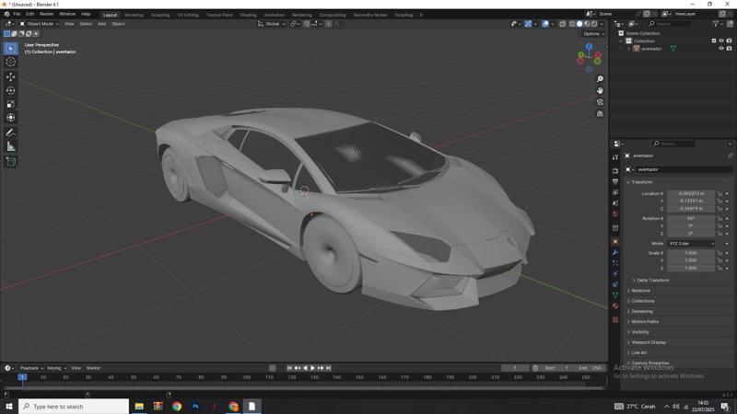Open the Tool properties tab
This screenshot has height=414, width=737.
tap(615, 157)
